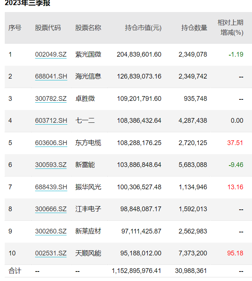Open stock code link 002531.SZ
This screenshot has height=281, width=252.
click(51, 253)
